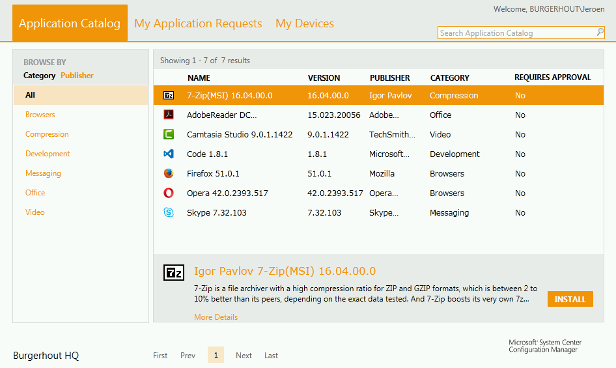Sort by REQUIRES APPROVAL column header

553,78
